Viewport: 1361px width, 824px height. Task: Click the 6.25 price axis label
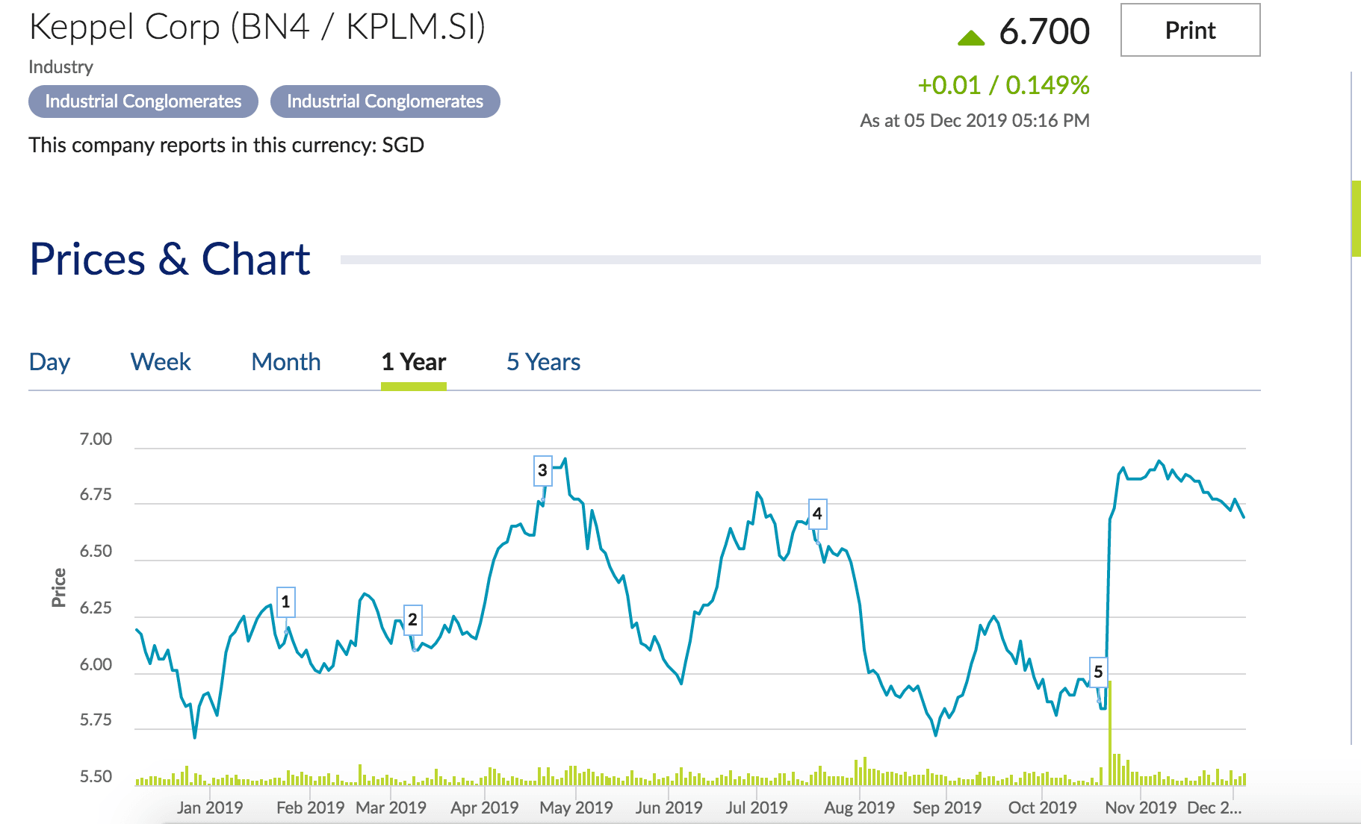pyautogui.click(x=96, y=608)
